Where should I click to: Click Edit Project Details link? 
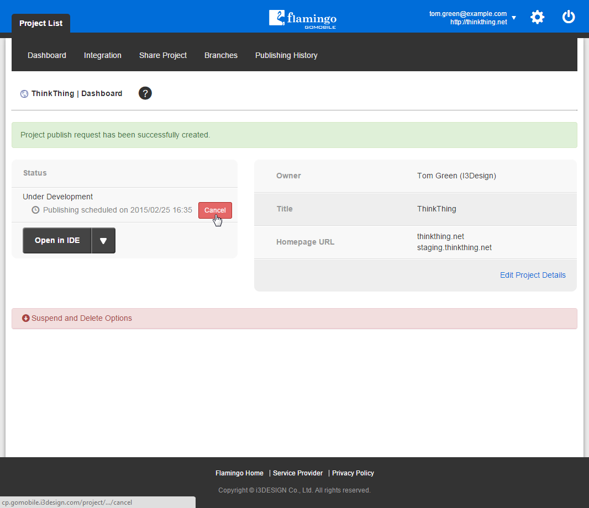533,275
